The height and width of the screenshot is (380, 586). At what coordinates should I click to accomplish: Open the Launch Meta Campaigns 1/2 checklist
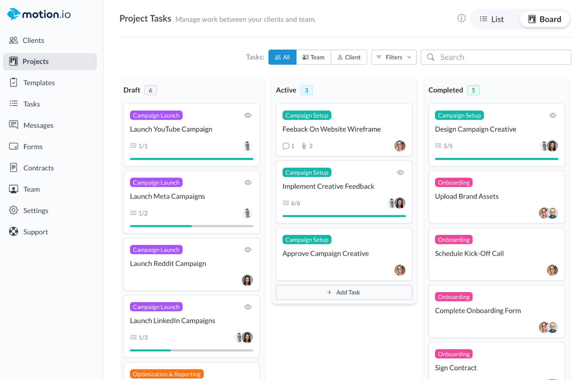click(x=139, y=213)
